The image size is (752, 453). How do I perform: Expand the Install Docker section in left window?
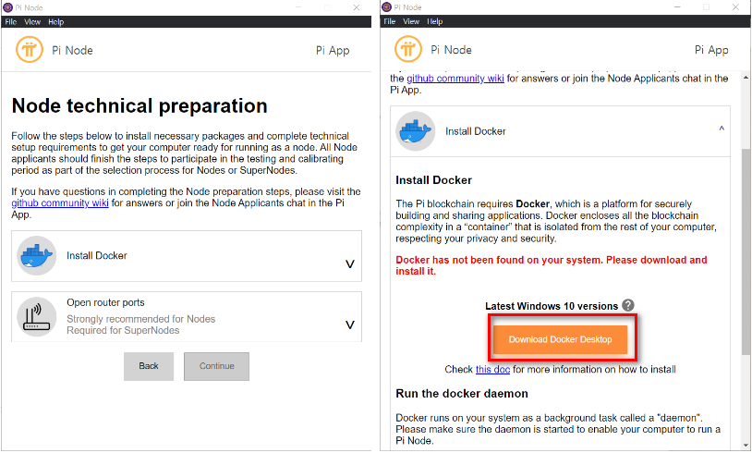tap(350, 263)
